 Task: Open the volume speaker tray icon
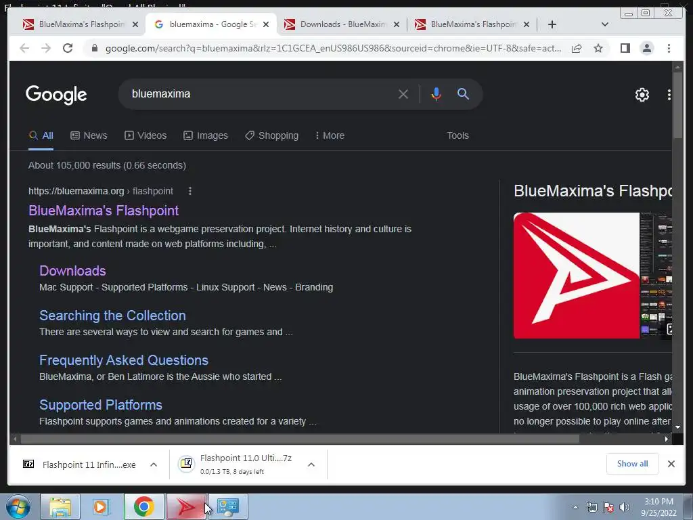tap(625, 508)
